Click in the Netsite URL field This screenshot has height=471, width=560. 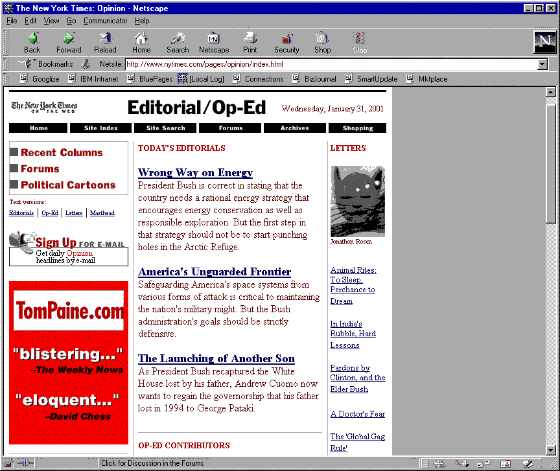[331, 64]
